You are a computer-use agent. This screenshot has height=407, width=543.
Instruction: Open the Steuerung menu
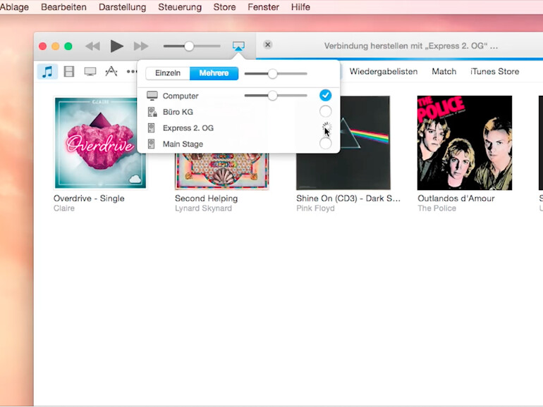click(179, 7)
